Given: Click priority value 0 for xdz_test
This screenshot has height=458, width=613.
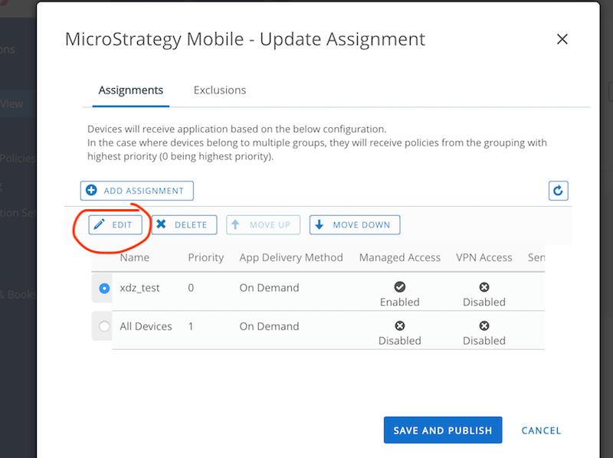Looking at the screenshot, I should click(x=191, y=288).
